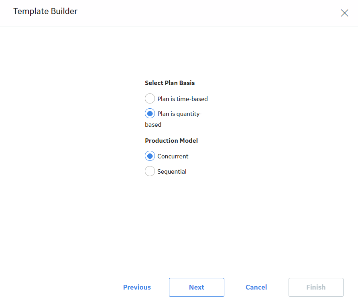Click the 'Sequential' option label text
This screenshot has width=358, height=302.
[172, 172]
